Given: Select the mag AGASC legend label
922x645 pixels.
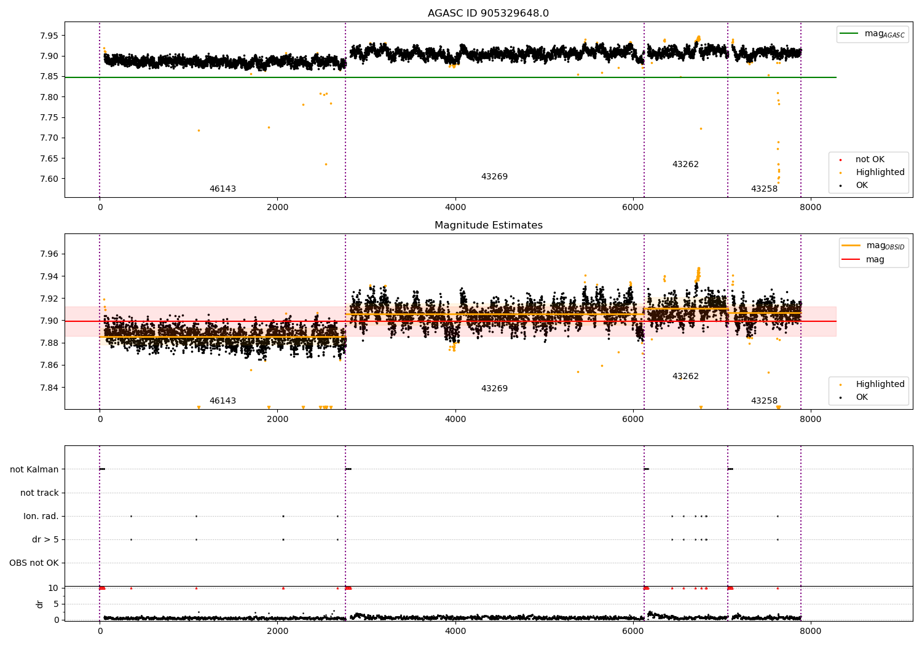Looking at the screenshot, I should coord(885,34).
